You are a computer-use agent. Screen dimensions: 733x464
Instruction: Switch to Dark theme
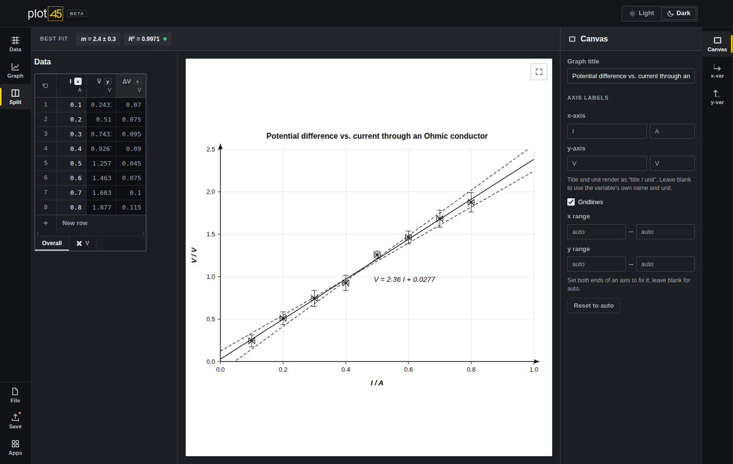click(x=679, y=14)
